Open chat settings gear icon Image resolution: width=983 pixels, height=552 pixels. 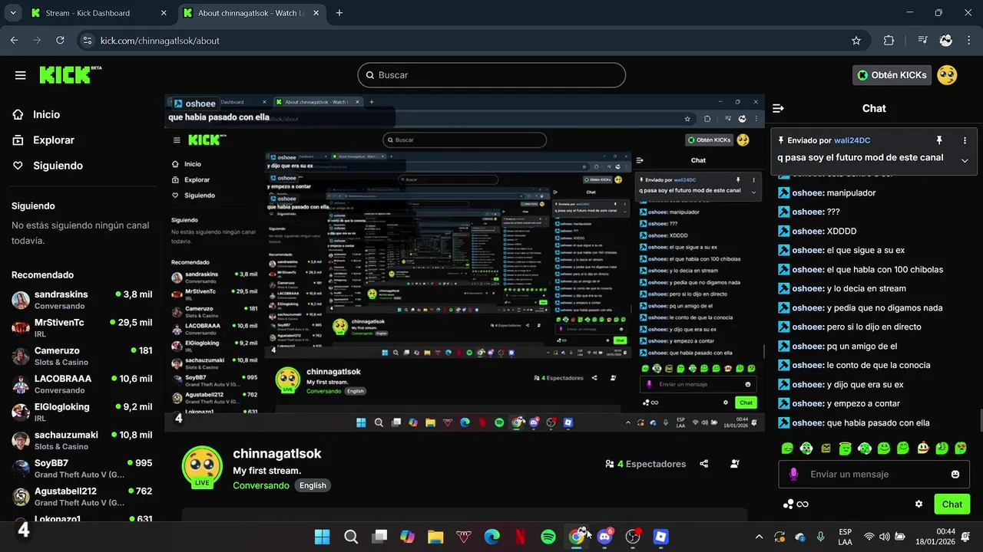click(x=918, y=504)
